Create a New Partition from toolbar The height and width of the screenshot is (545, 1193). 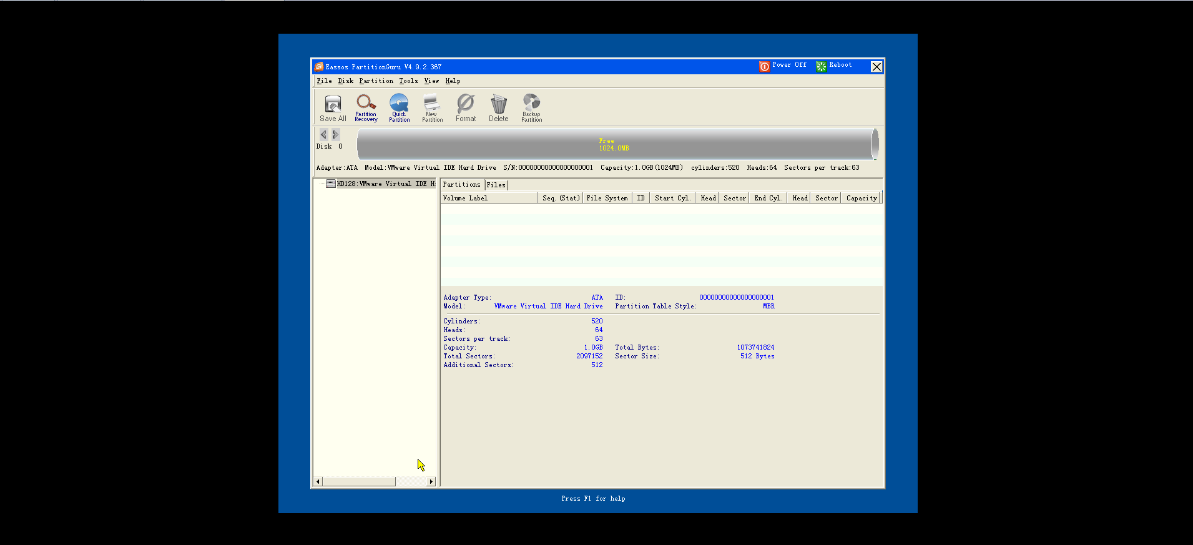(432, 108)
